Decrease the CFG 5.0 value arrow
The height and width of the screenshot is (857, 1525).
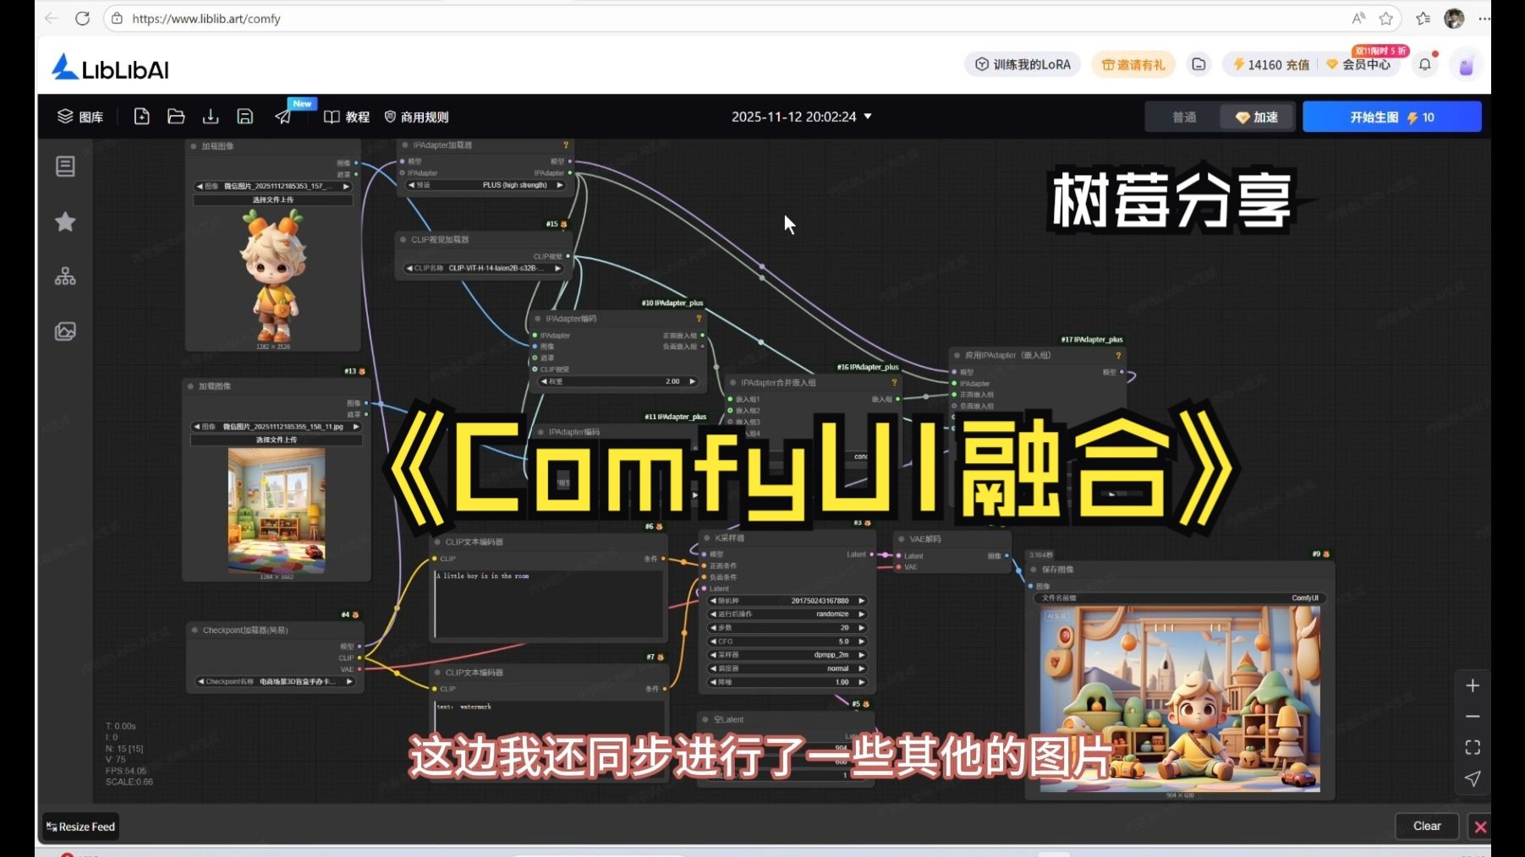point(713,641)
